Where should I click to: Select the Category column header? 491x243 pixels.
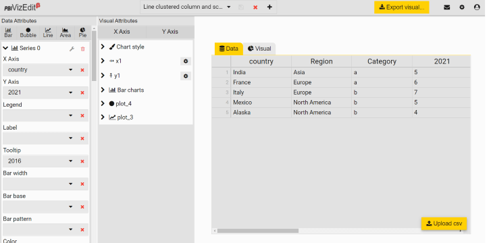(x=382, y=61)
